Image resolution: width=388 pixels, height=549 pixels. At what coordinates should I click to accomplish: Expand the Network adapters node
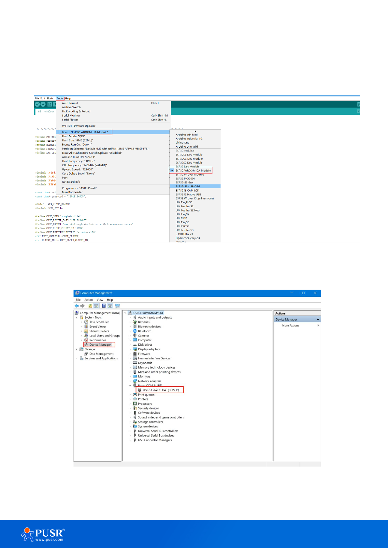(x=130, y=381)
